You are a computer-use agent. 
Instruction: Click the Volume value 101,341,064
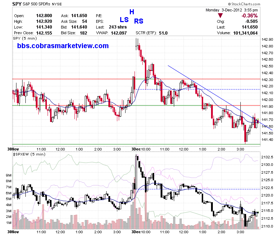(245, 33)
